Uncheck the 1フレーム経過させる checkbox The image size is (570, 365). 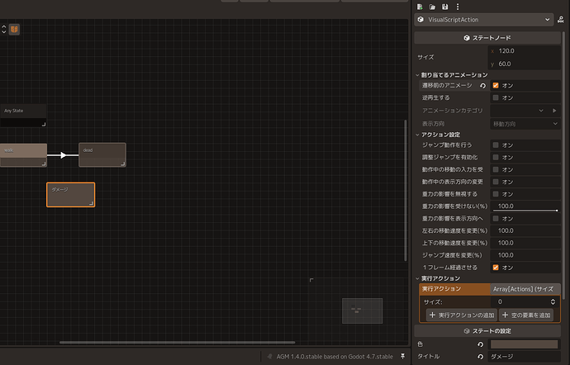tap(496, 268)
